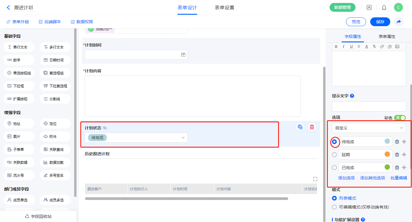This screenshot has height=222, width=412.
Task: Click the 保存 button
Action: point(380,22)
